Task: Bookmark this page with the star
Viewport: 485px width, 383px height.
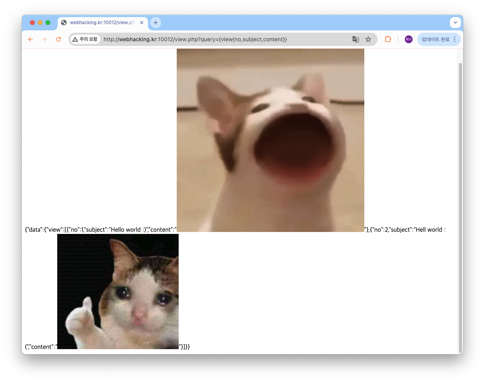Action: pos(368,39)
